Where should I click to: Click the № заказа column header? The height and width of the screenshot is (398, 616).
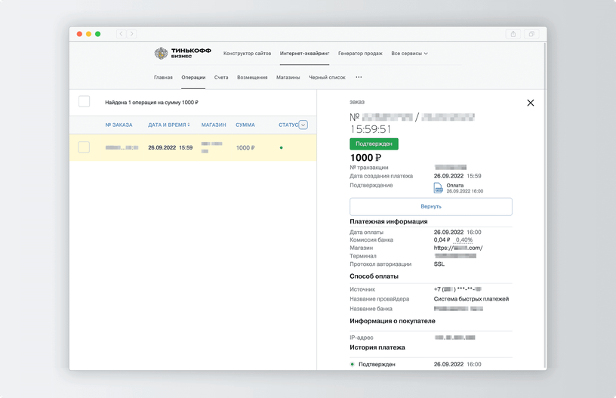point(119,125)
